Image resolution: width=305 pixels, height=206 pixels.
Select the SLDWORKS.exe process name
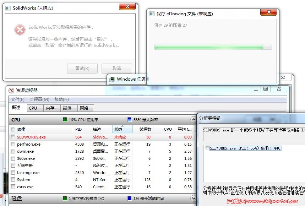coord(31,137)
